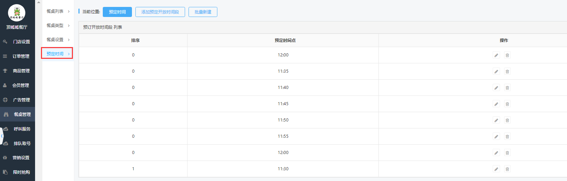The width and height of the screenshot is (567, 181).
Task: Edit the 11:50 time slot
Action: coord(496,120)
